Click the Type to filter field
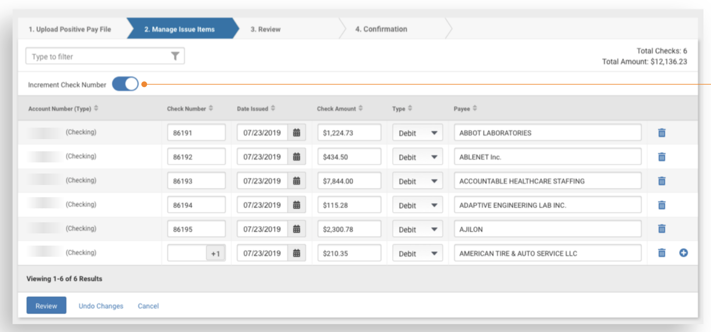 (x=97, y=56)
